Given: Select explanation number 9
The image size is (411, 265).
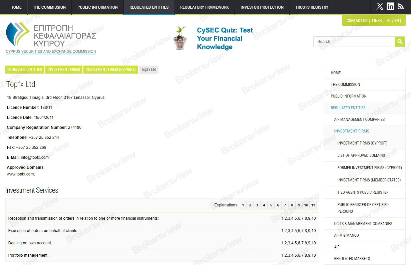Looking at the screenshot, I should (299, 205).
